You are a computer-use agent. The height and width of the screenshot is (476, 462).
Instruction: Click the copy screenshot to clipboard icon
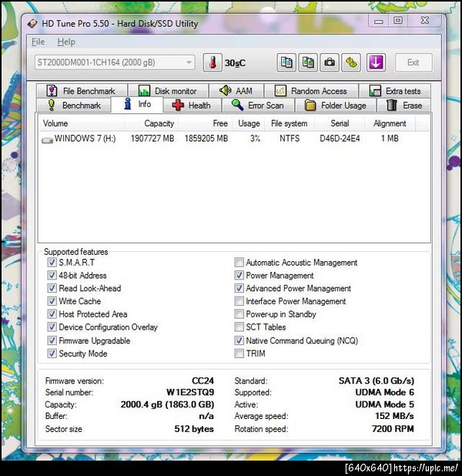(308, 62)
